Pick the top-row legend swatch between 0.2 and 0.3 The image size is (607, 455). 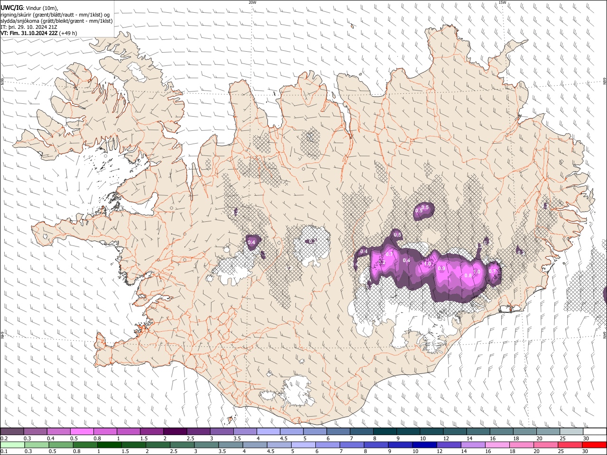12,432
